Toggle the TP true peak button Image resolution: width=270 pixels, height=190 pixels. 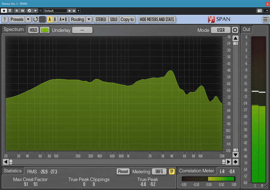coord(171,171)
